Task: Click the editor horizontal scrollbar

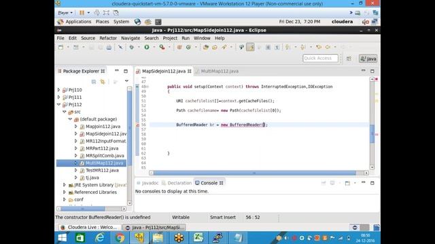Action: point(254,173)
